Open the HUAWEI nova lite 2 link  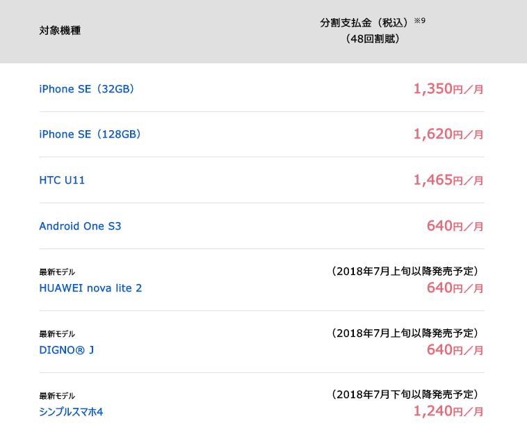tap(90, 288)
